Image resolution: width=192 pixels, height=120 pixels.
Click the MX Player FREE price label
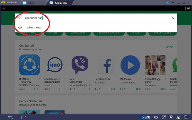click(138, 89)
